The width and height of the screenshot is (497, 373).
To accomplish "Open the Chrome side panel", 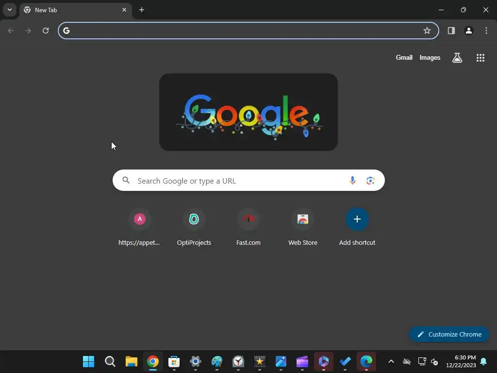I will point(451,31).
